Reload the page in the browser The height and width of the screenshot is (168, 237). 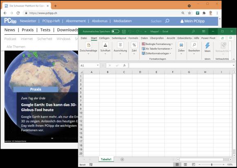pos(18,13)
